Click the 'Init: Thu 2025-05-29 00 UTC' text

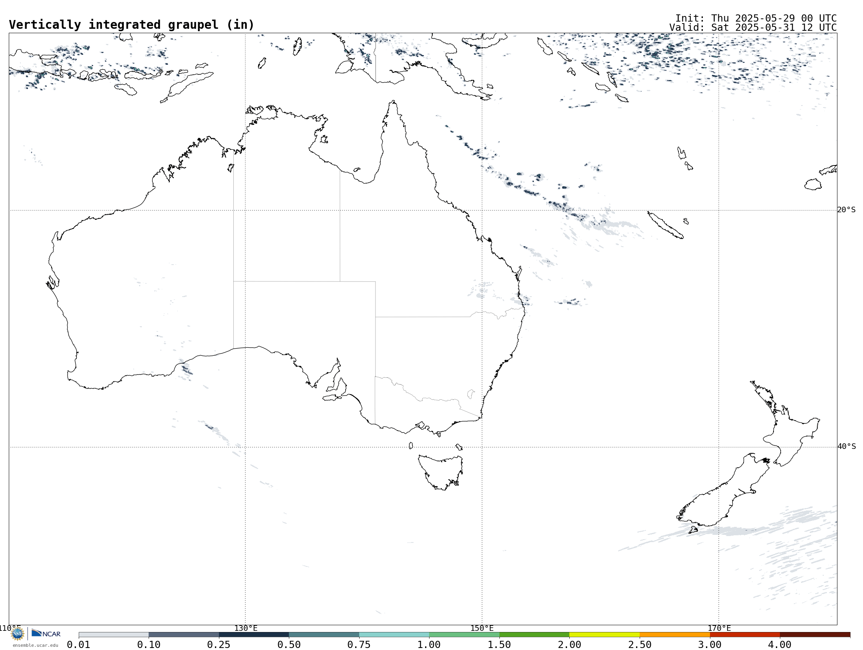coord(756,18)
